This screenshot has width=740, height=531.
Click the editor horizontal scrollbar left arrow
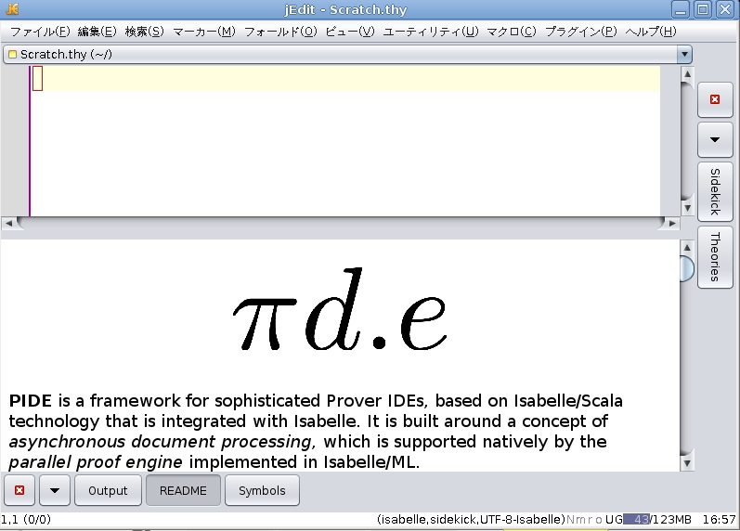point(8,223)
